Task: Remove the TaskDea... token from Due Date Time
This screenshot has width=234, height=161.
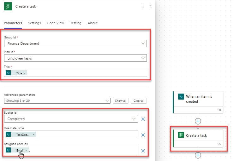Action: tap(33, 135)
